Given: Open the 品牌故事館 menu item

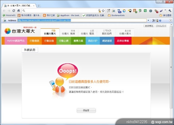Looking at the screenshot, I should 123,41.
